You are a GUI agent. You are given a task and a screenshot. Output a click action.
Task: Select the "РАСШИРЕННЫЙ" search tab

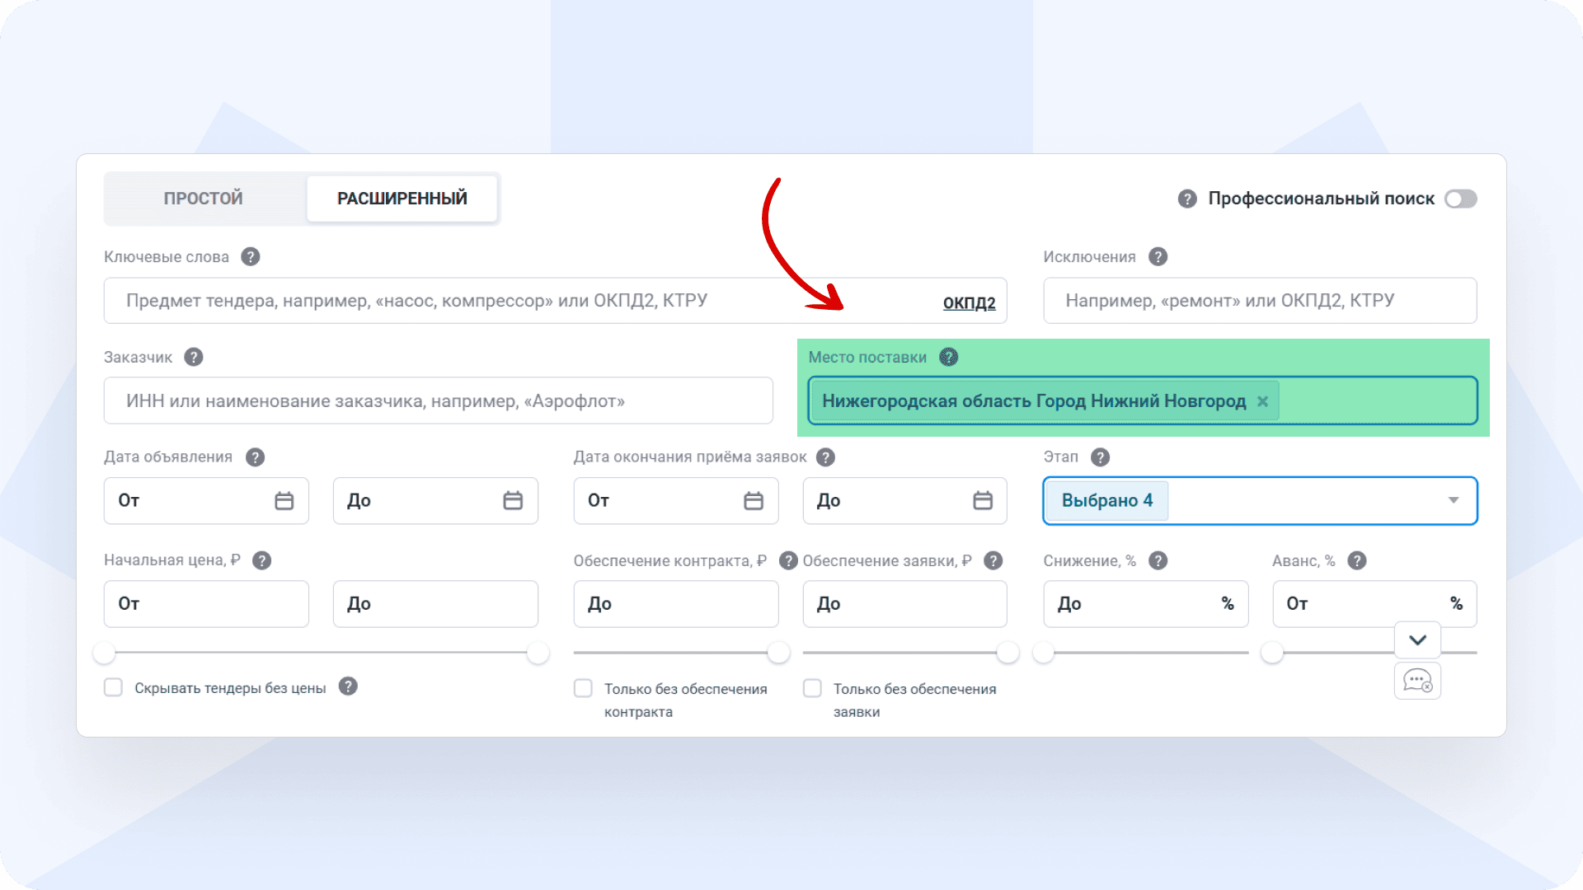click(x=402, y=198)
